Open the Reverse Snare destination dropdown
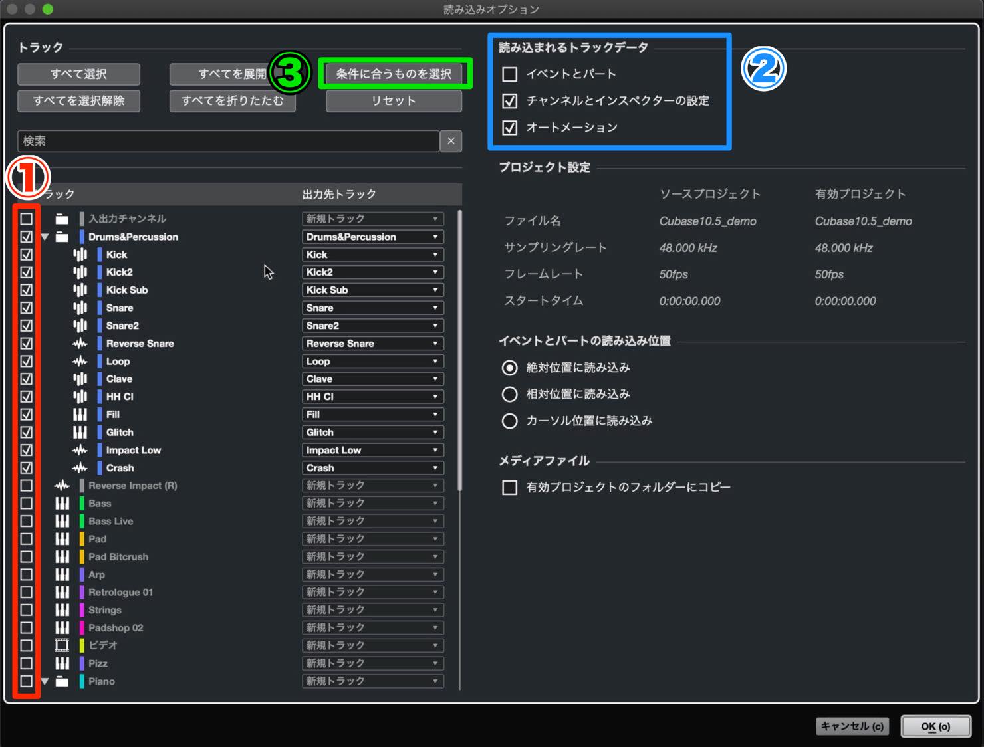Screen dimensions: 984x747 (373, 344)
